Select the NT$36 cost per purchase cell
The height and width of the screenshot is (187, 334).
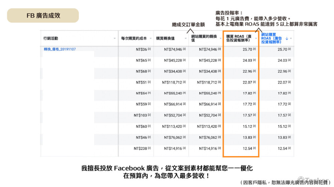pyautogui.click(x=141, y=50)
